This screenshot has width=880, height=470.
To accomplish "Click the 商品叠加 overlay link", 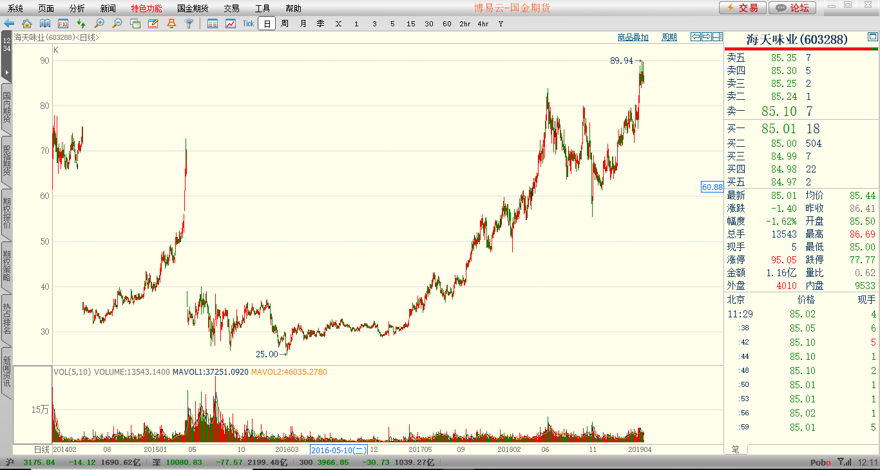I will [633, 37].
